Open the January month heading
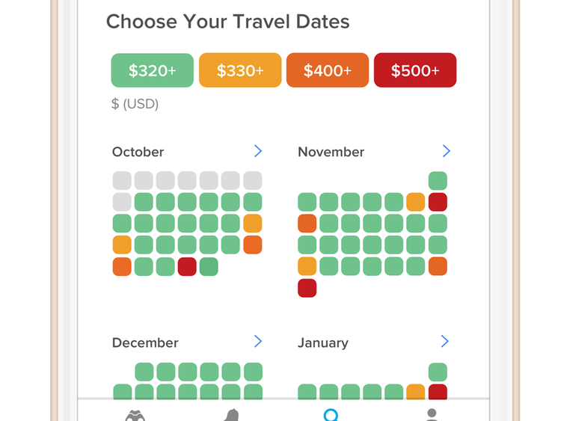Image resolution: width=561 pixels, height=421 pixels. click(323, 343)
